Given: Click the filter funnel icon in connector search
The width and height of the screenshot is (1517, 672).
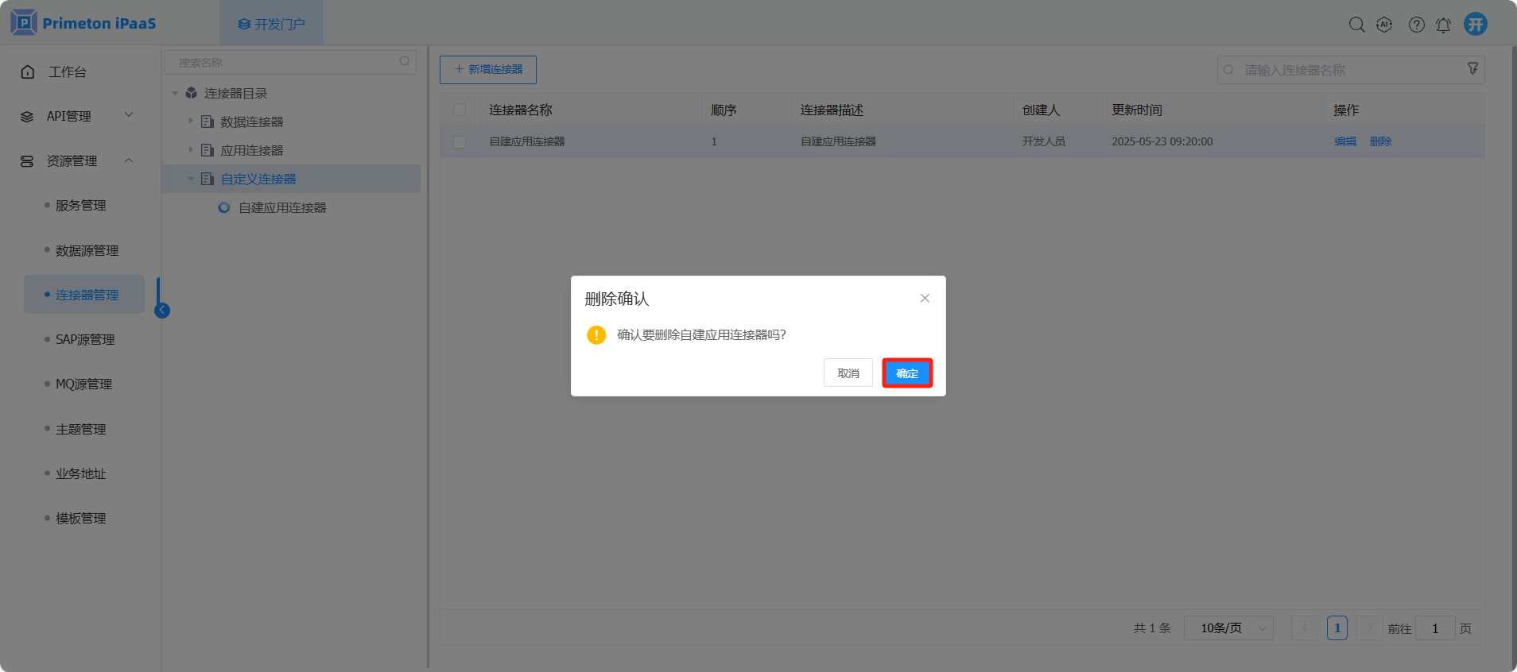Looking at the screenshot, I should click(1472, 69).
